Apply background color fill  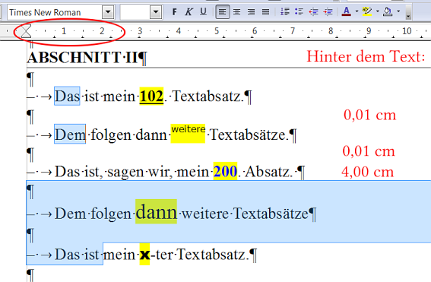(x=388, y=12)
